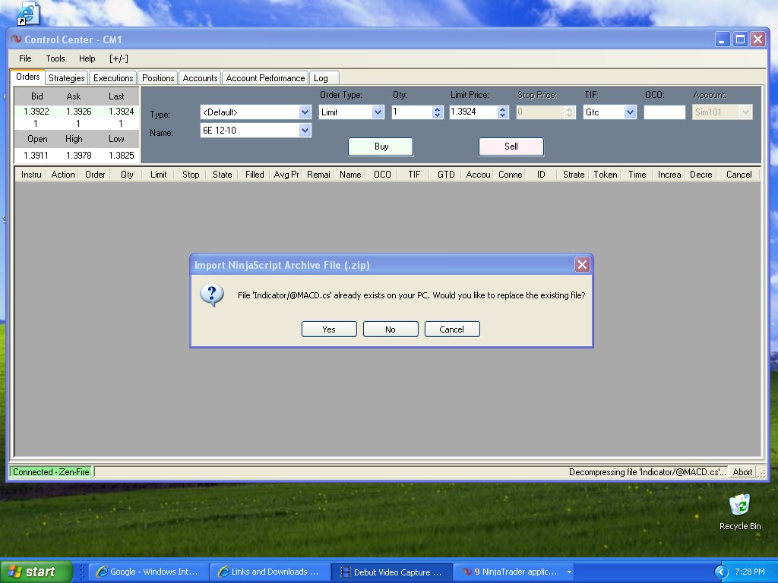Click No in the import dialog
Viewport: 778px width, 583px height.
click(x=391, y=329)
